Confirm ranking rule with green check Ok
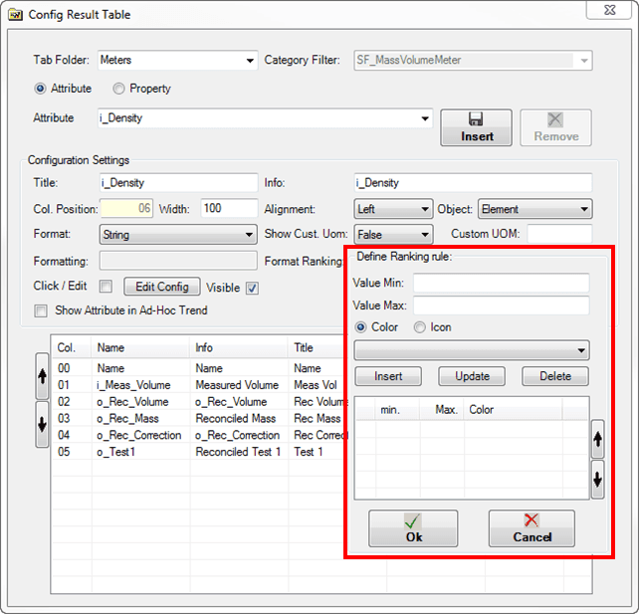639x614 pixels. point(413,528)
